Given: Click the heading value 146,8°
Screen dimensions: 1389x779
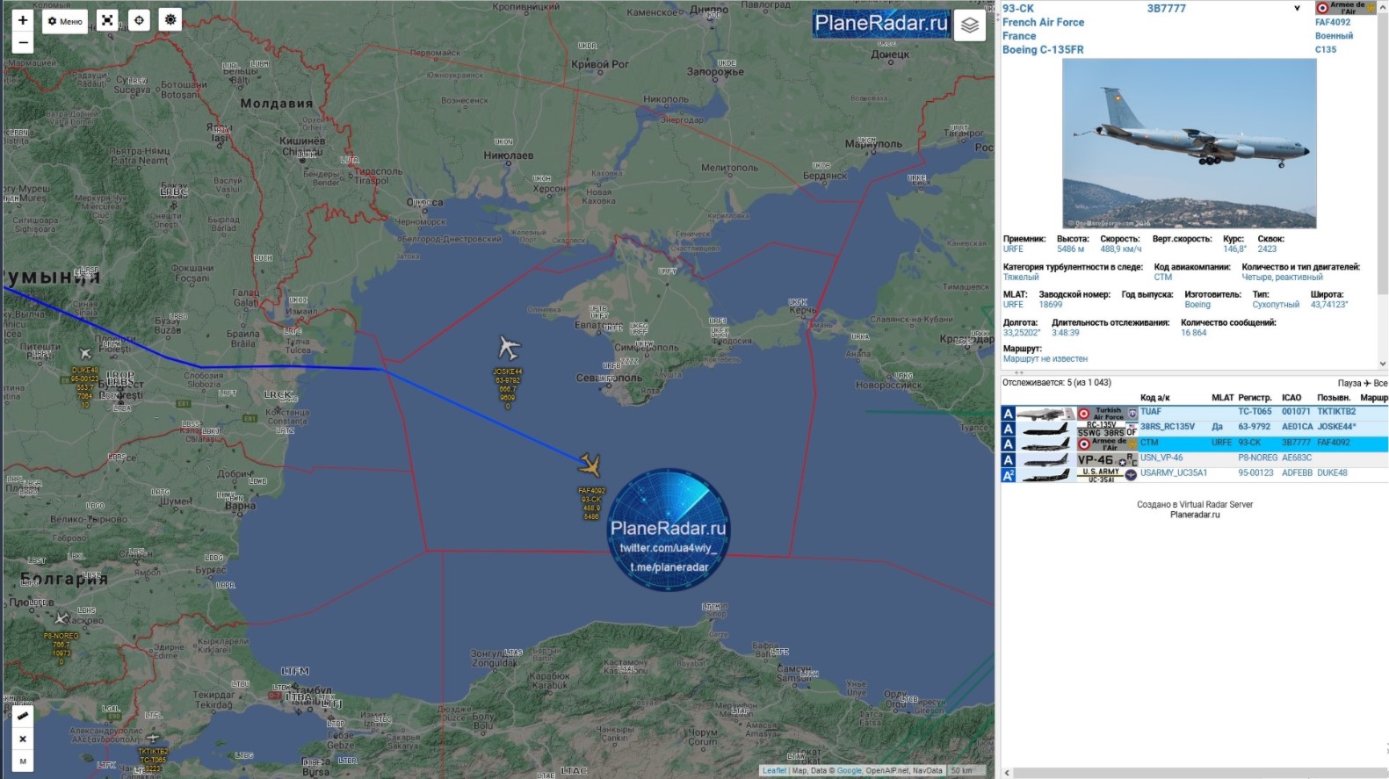Looking at the screenshot, I should 1234,249.
